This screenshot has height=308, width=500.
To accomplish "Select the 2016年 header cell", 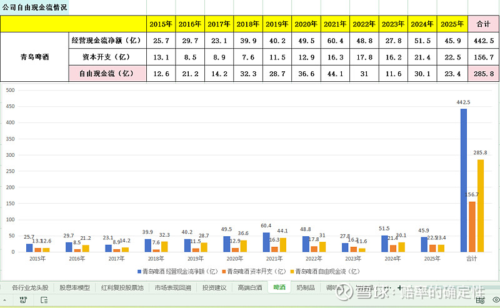I will [x=190, y=24].
